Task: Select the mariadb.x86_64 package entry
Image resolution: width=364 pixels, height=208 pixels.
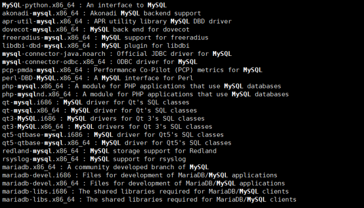Action: (29, 168)
